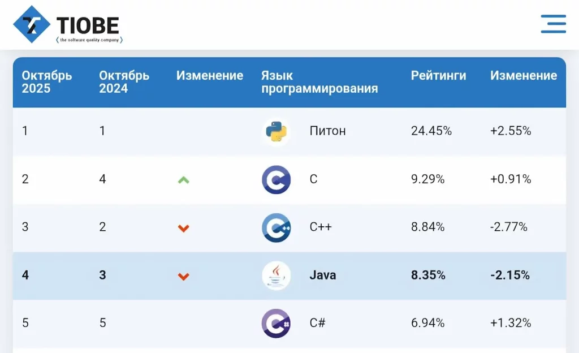Click the red down arrow beside C++

point(184,227)
